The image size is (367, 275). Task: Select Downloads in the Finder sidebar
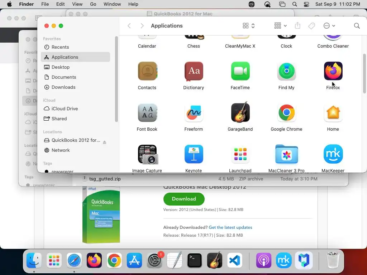75,87
